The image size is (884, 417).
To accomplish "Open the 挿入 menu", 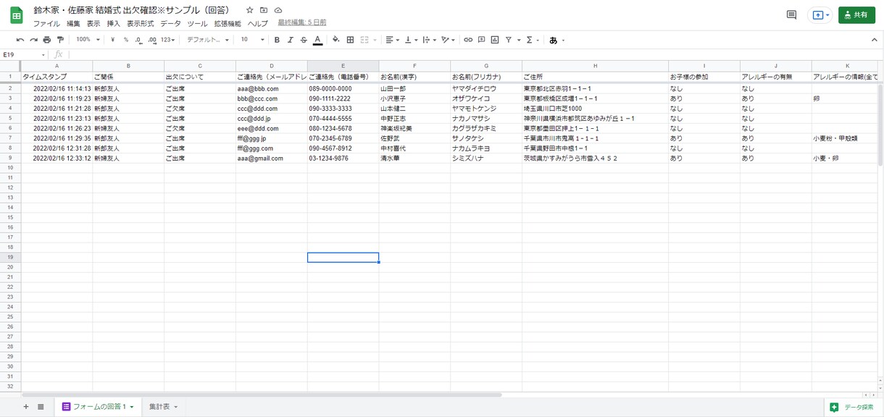I will click(114, 24).
